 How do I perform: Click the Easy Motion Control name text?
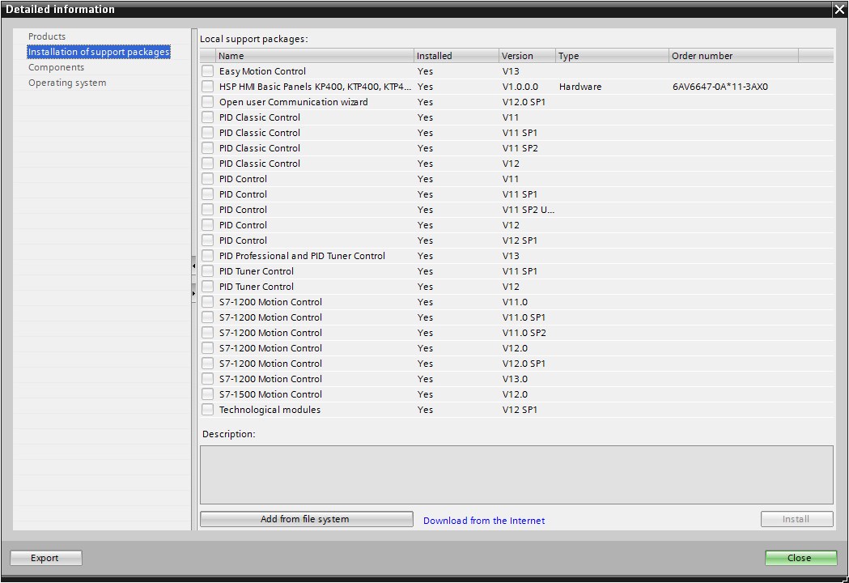262,71
